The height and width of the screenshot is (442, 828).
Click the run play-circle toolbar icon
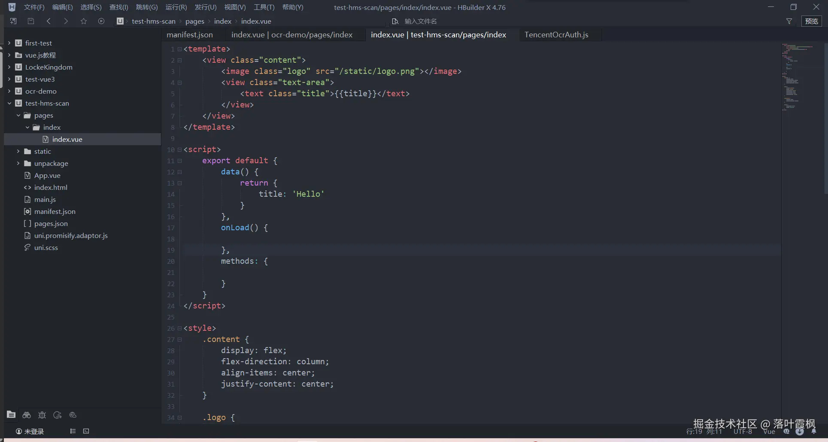[101, 21]
